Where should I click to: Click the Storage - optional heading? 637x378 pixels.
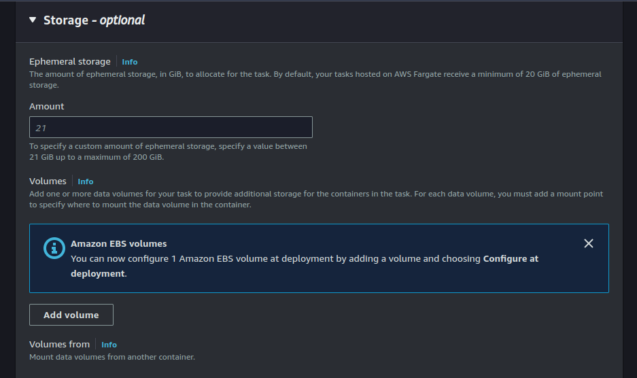pyautogui.click(x=94, y=20)
